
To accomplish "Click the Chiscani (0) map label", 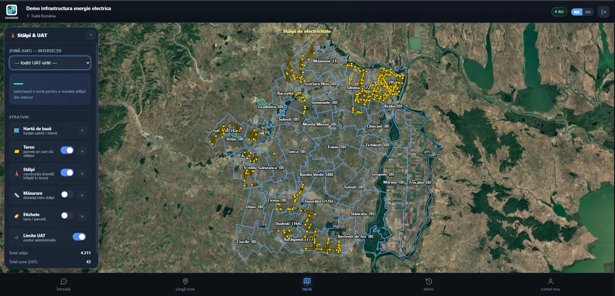I will click(x=378, y=126).
